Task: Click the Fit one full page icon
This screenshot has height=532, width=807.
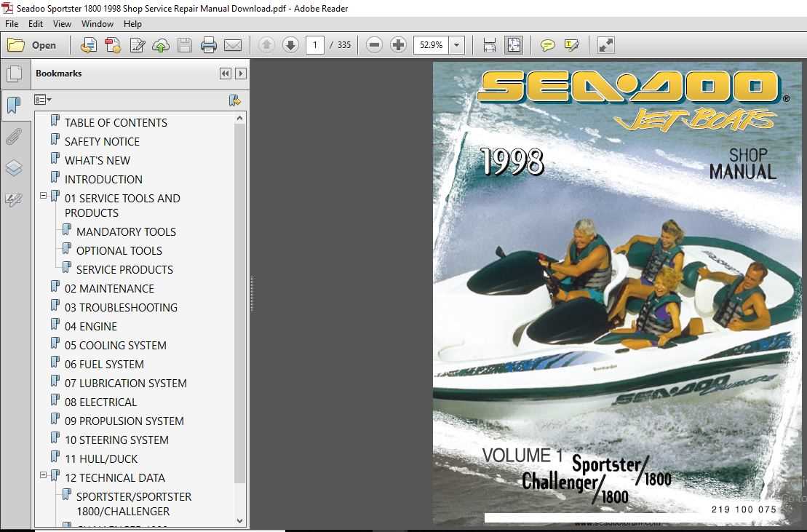Action: click(x=514, y=45)
